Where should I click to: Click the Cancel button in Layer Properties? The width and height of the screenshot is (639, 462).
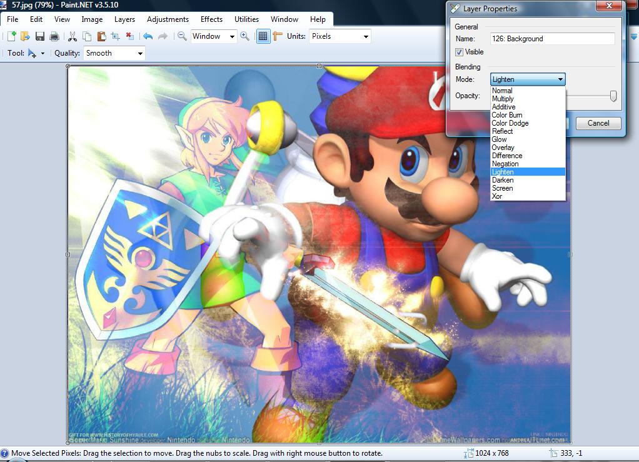(598, 123)
